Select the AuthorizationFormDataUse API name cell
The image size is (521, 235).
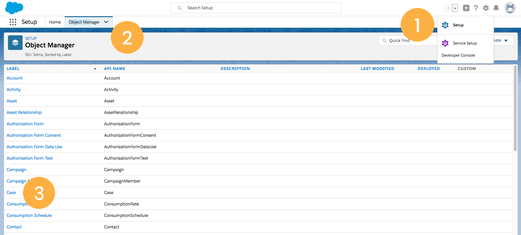point(130,147)
